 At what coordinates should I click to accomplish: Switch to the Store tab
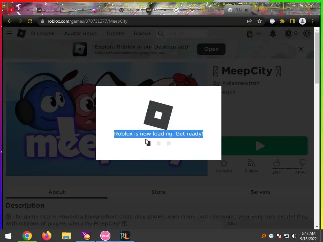tap(158, 192)
